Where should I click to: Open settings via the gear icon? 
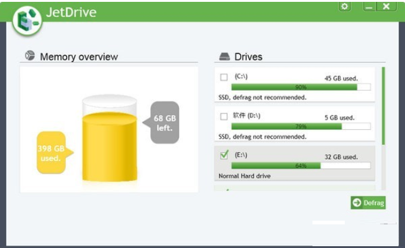[345, 6]
